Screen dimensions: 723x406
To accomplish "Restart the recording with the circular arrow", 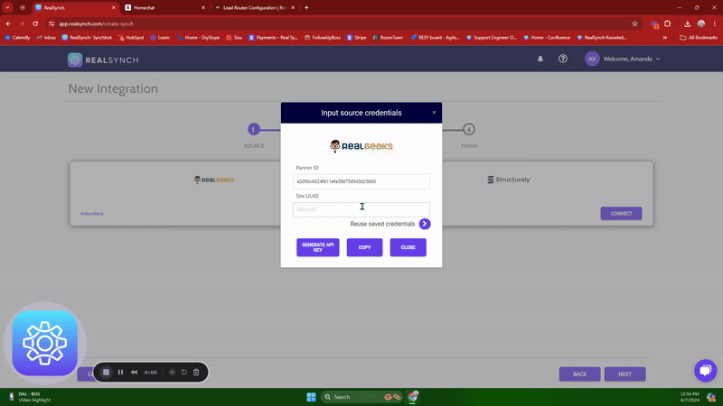I will coord(184,372).
